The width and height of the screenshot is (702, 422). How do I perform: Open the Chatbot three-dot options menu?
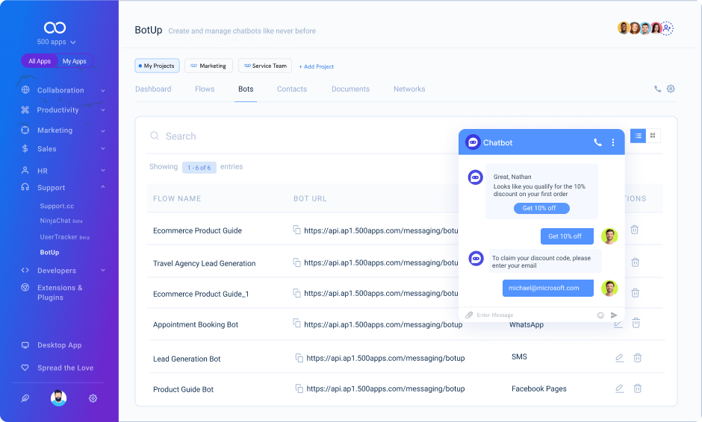pos(613,142)
